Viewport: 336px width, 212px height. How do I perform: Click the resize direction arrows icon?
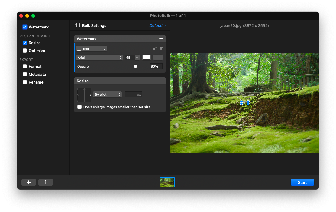click(x=84, y=95)
